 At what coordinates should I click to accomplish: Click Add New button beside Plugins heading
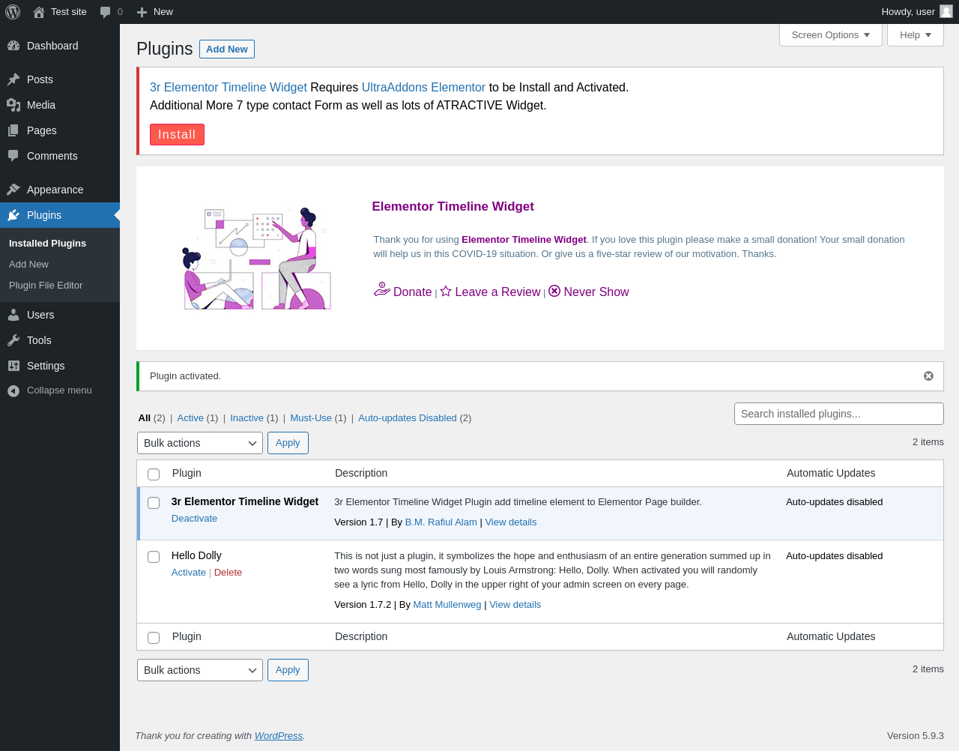point(227,49)
